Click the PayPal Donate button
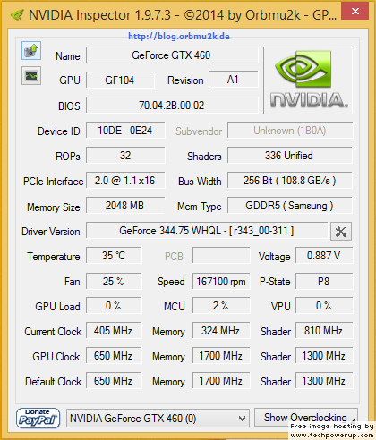Image resolution: width=376 pixels, height=440 pixels. 38,419
